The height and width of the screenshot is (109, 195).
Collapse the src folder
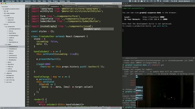[x=3, y=24]
